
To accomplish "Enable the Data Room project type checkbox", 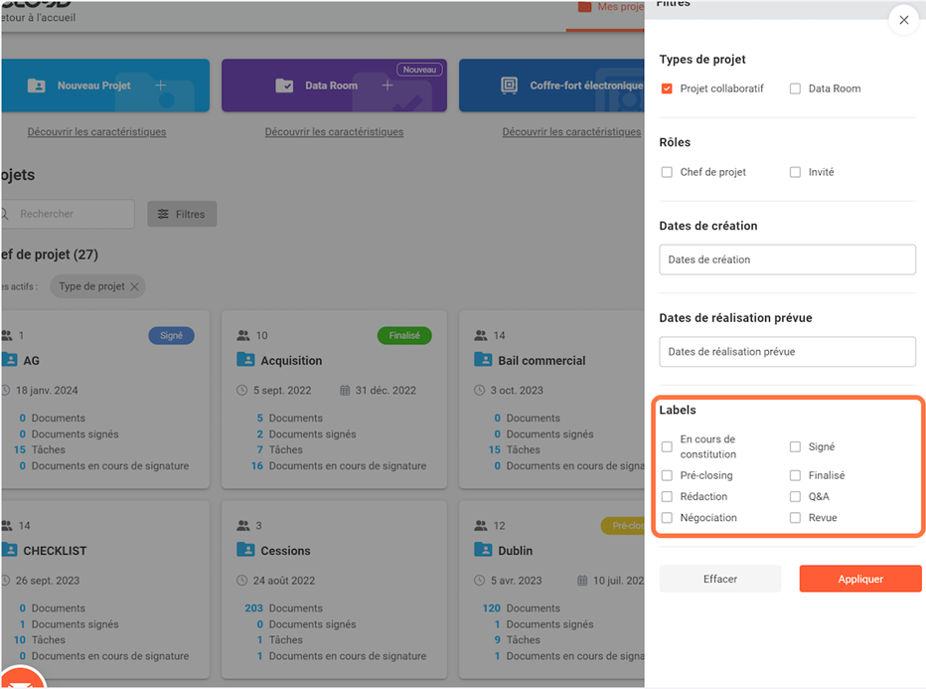I will [795, 88].
